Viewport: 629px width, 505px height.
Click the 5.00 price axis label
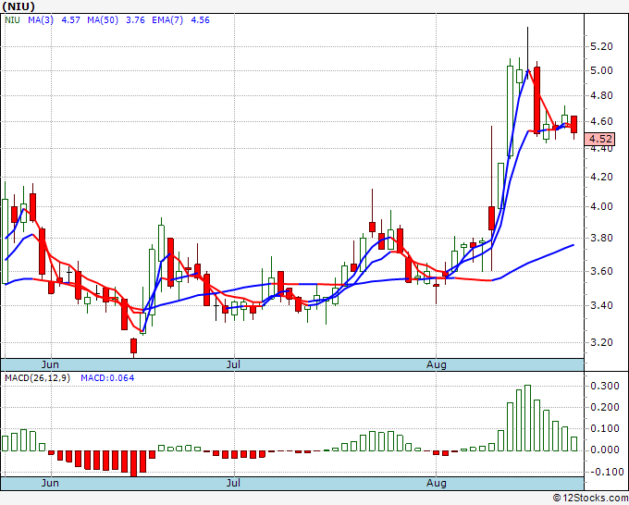(602, 70)
